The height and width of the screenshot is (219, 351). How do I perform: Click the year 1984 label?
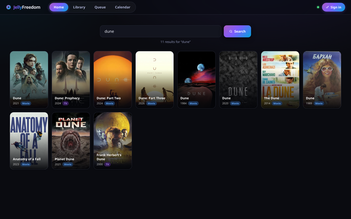tap(183, 103)
